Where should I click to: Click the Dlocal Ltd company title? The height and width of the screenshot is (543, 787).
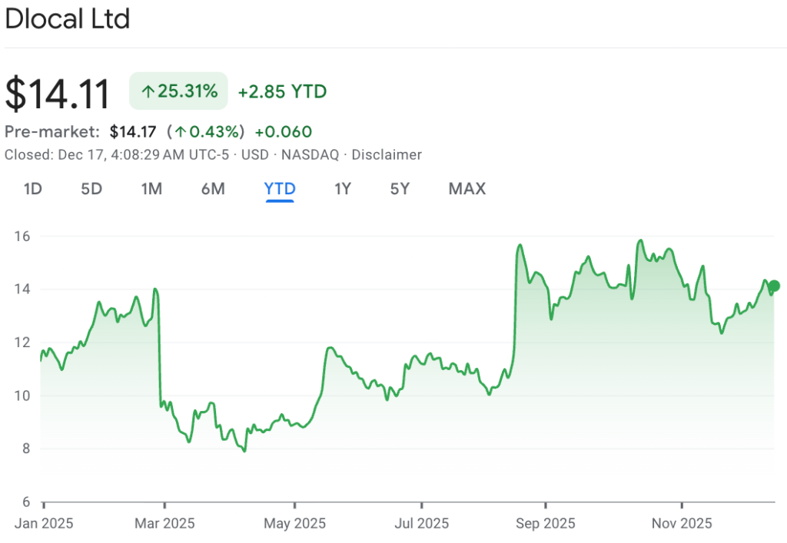point(68,18)
